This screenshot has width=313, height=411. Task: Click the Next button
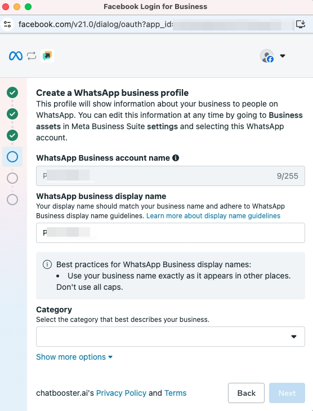287,393
